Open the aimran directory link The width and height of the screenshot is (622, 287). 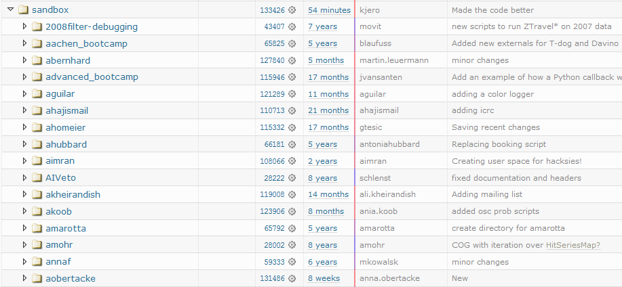click(x=60, y=161)
